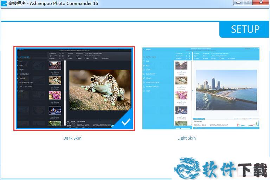Close the Ashampoo Photo Commander setup window
Viewport: 270px width, 180px height.
tap(261, 3)
